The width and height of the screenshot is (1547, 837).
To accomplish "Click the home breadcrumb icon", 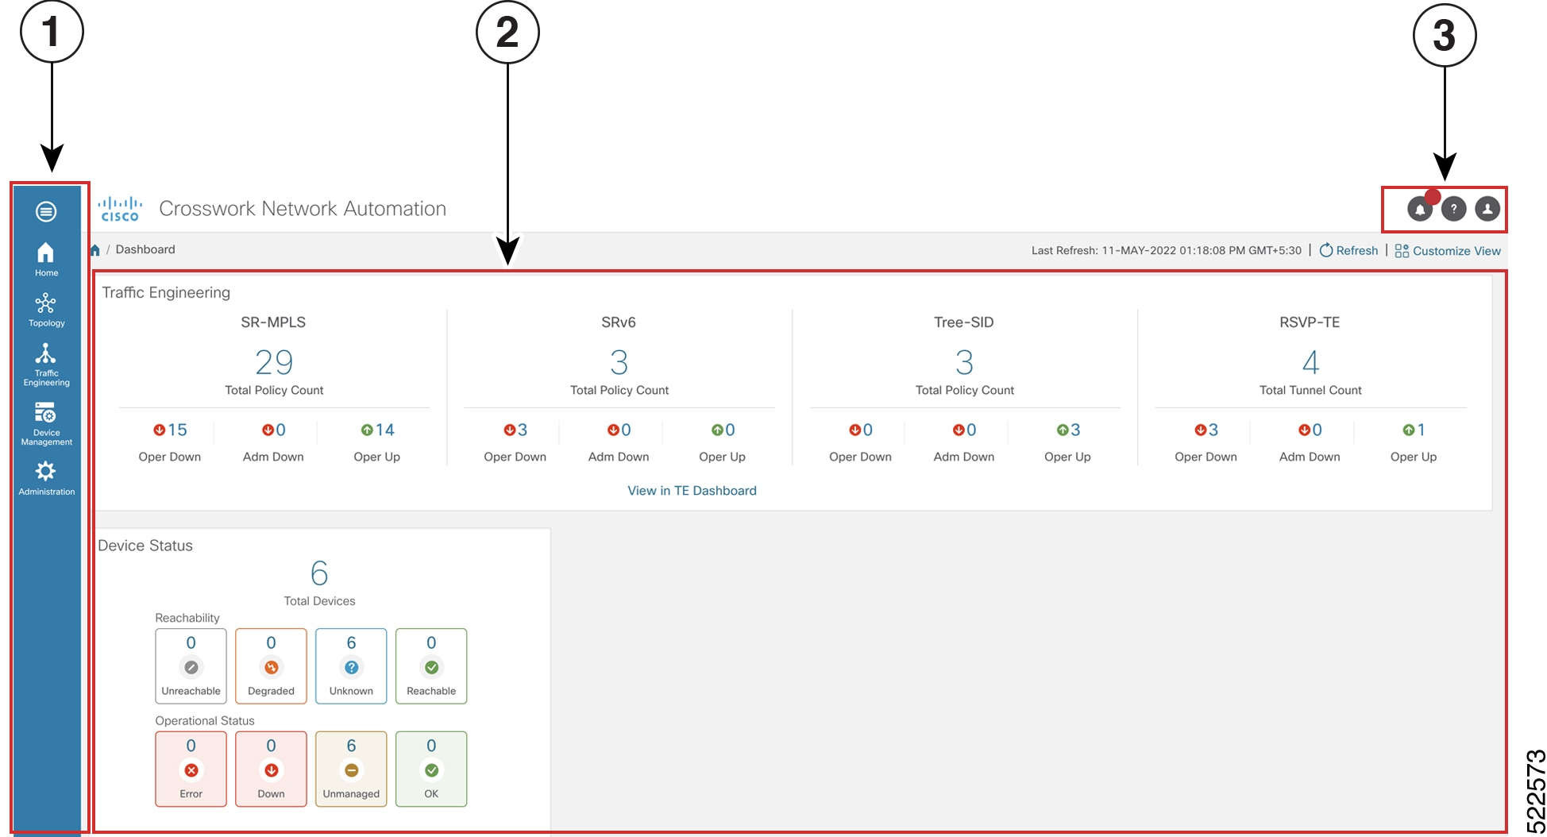I will tap(95, 249).
